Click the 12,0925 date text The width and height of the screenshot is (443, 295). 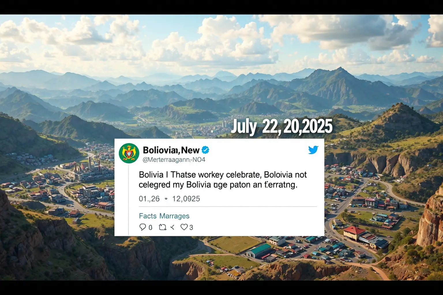(x=186, y=199)
